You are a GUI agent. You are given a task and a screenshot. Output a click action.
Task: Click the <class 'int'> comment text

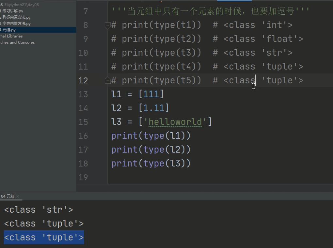pos(258,25)
